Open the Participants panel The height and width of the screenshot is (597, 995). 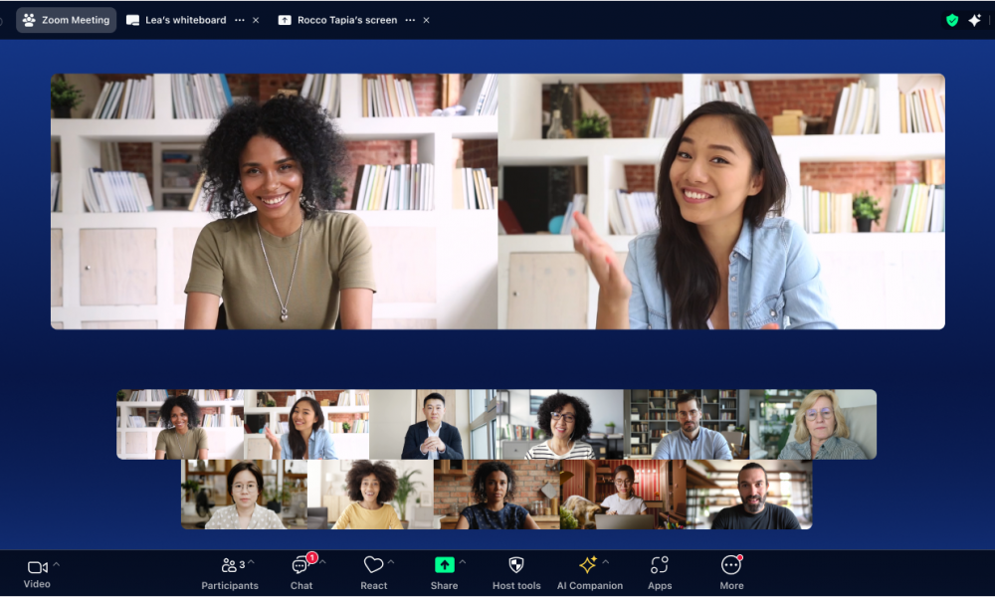click(230, 566)
